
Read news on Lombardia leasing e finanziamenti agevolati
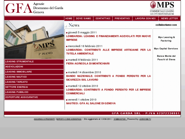(x=108, y=38)
